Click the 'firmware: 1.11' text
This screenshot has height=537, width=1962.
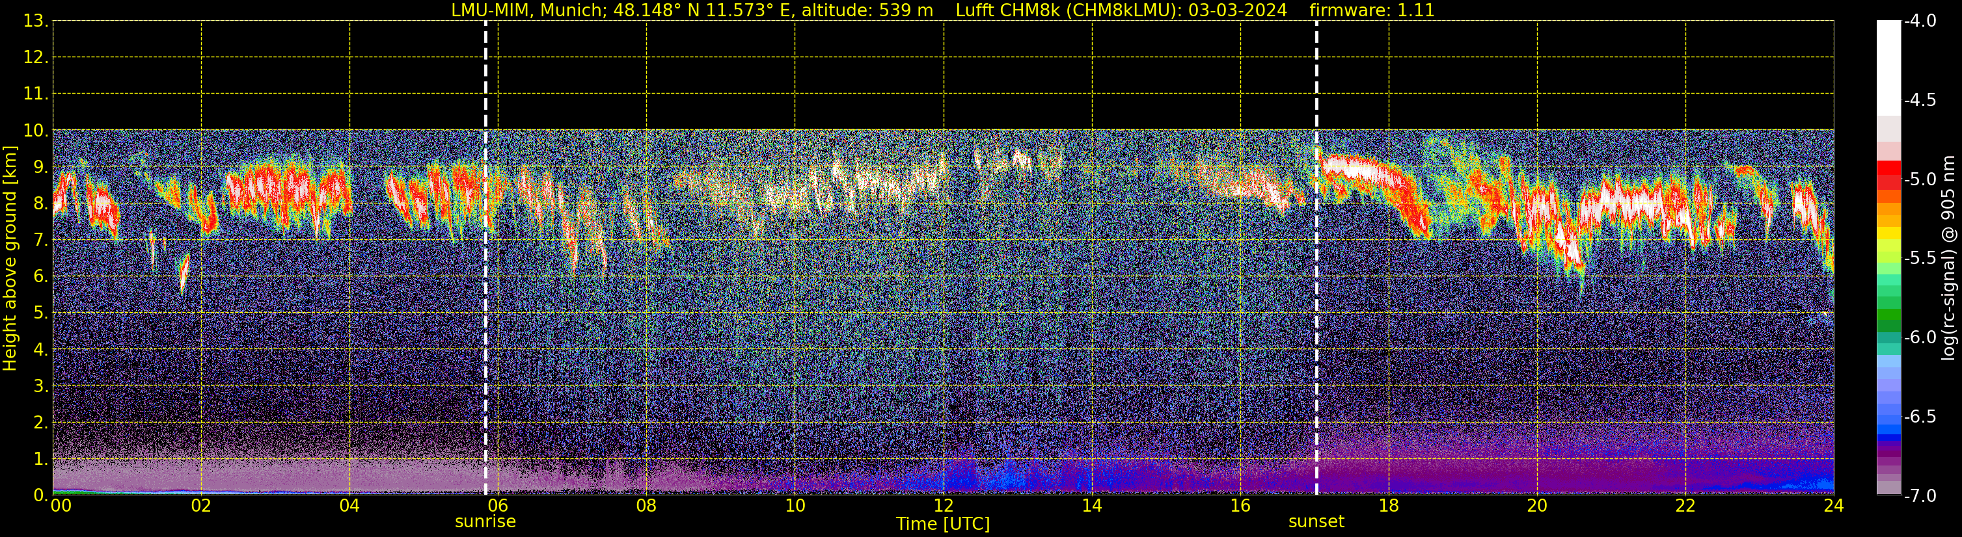[1372, 10]
